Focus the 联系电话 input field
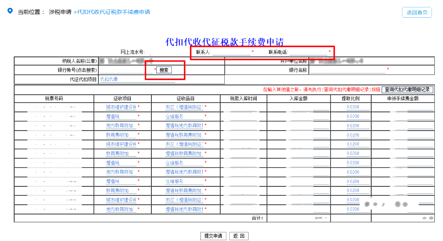This screenshot has height=241, width=443. tap(308, 52)
